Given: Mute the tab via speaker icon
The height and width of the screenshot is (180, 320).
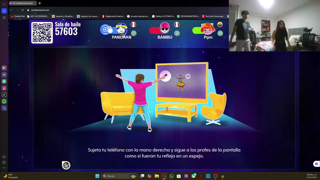Looking at the screenshot, I should [14, 3].
